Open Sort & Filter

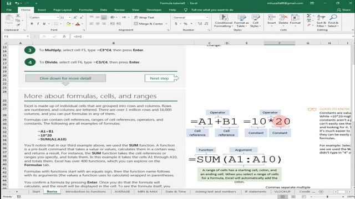pos(321,21)
